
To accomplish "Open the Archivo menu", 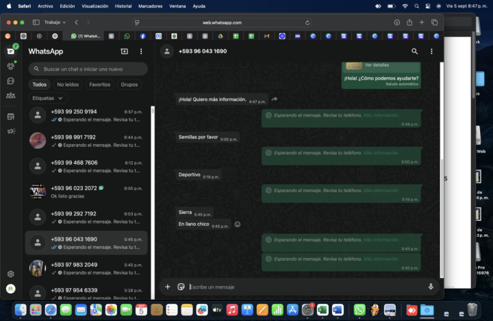I will 45,6.
